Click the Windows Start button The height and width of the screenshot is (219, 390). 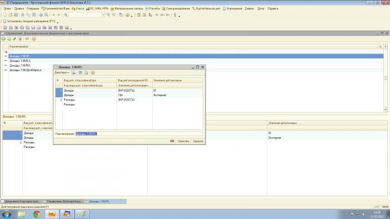[6, 214]
